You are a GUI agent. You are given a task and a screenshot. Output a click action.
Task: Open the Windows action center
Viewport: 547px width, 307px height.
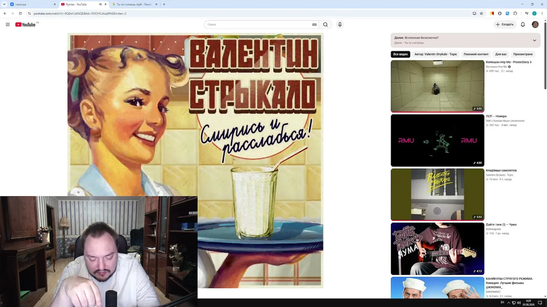click(540, 303)
